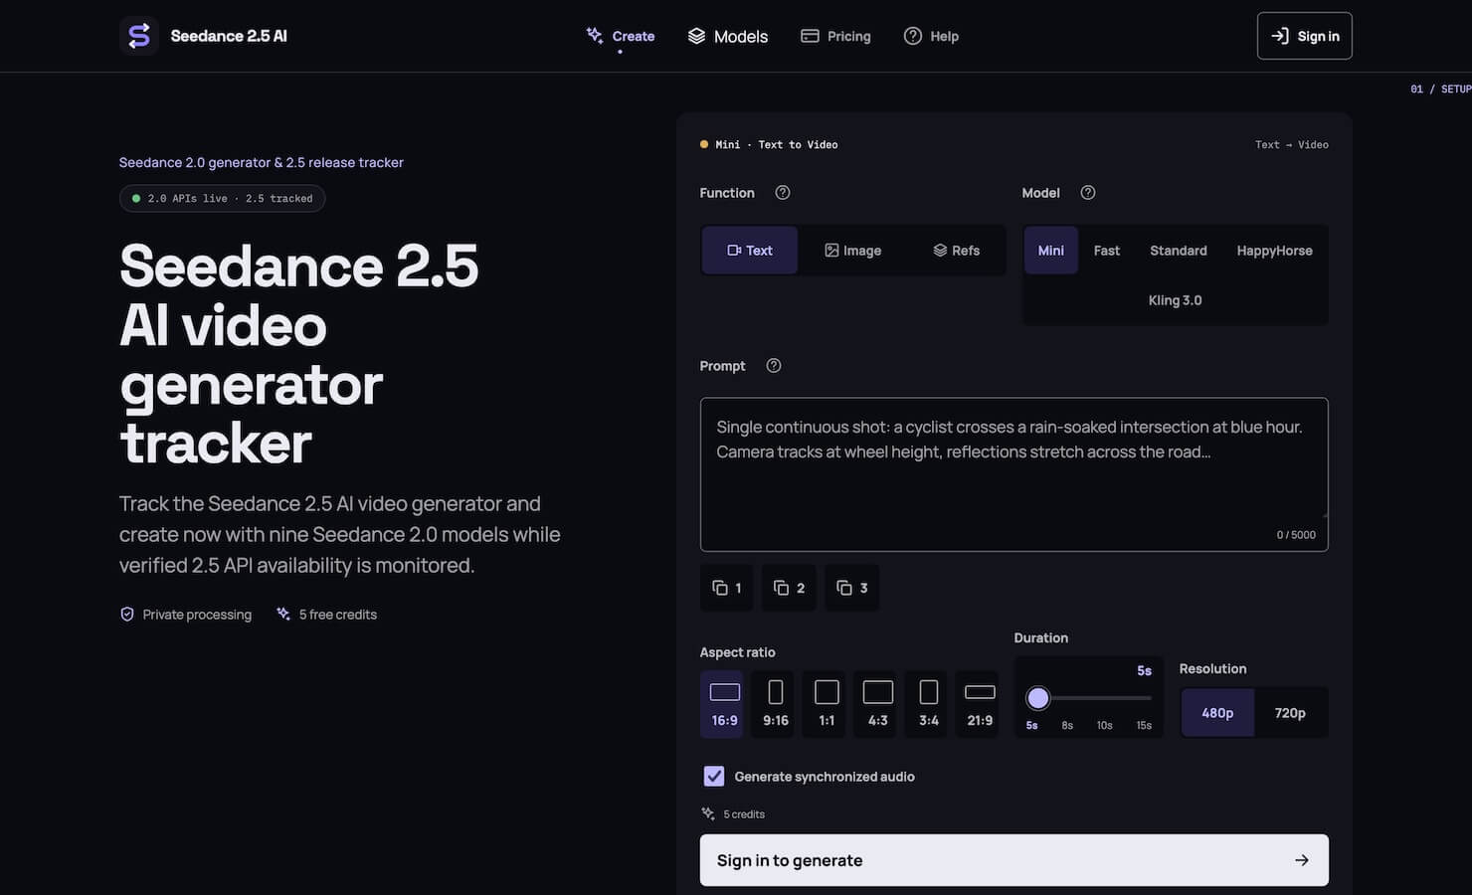
Task: Click the layers icon beside Models
Action: 696,36
